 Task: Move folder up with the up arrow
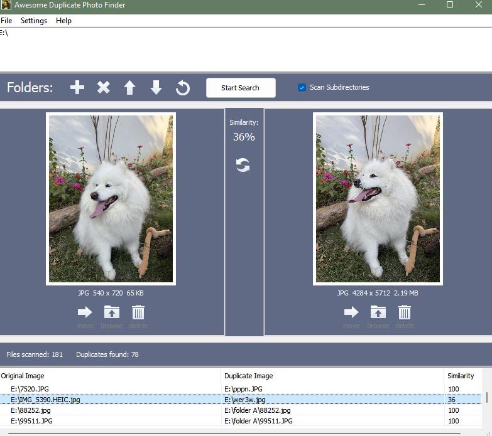point(129,87)
